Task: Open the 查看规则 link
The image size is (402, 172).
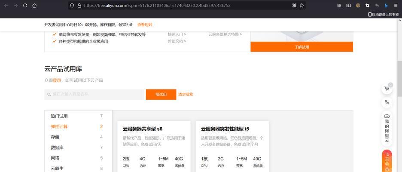Action: pos(145,25)
